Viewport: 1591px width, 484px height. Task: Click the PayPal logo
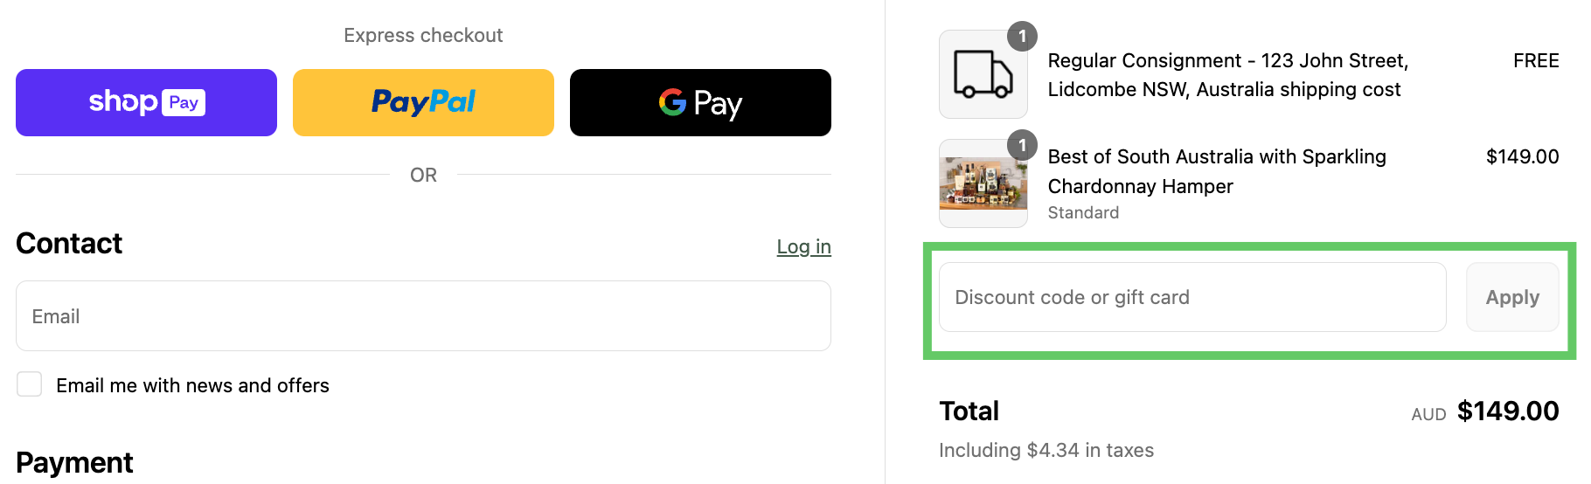point(423,102)
